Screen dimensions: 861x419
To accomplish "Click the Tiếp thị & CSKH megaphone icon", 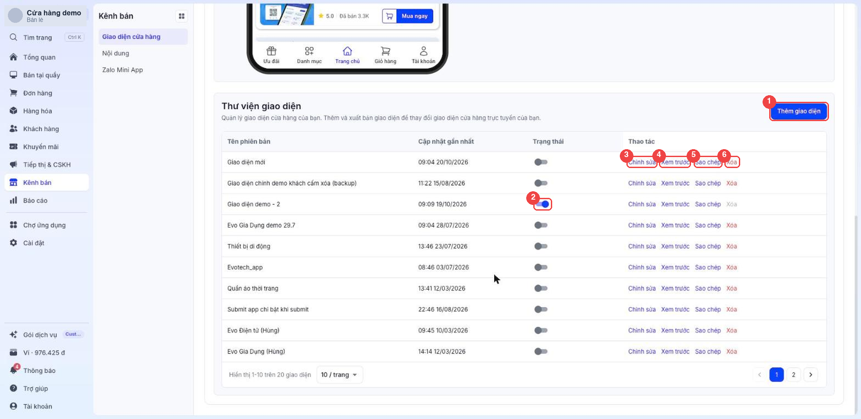I will pos(14,165).
